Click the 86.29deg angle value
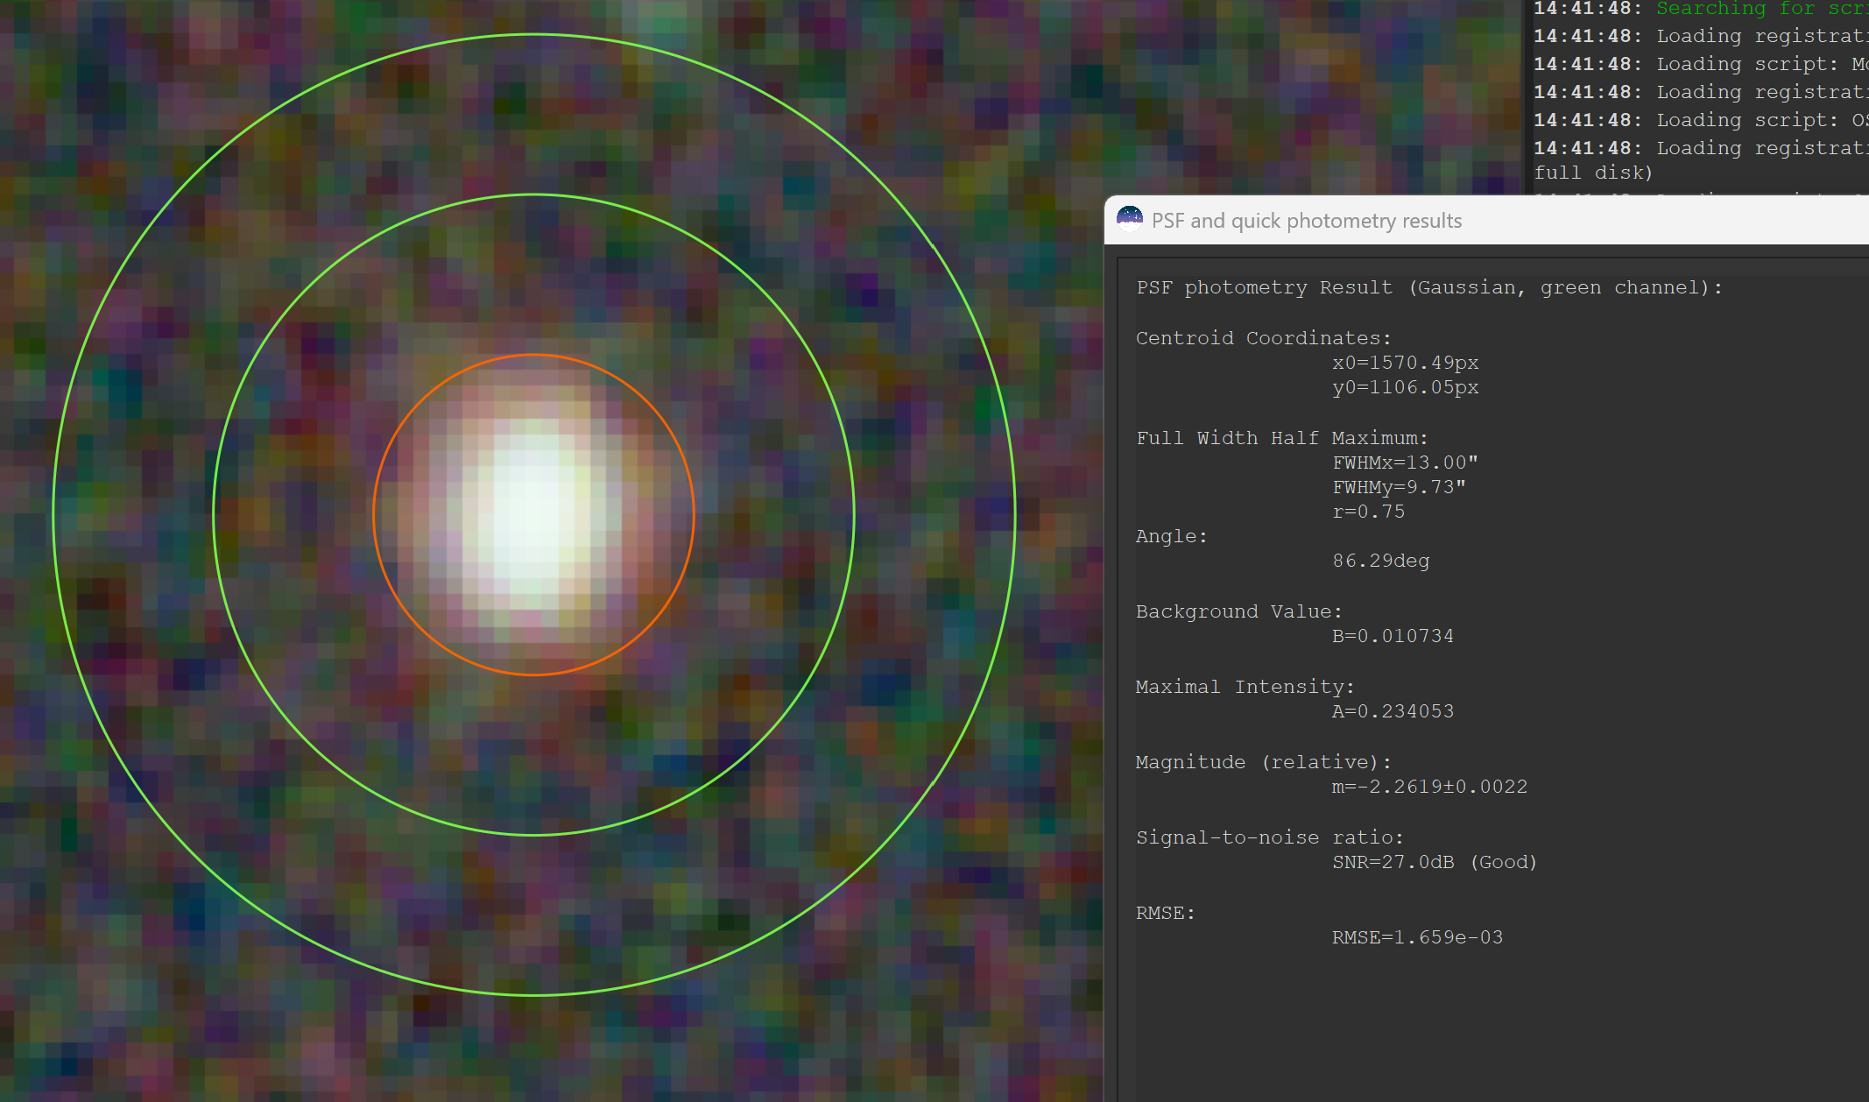 [1380, 561]
